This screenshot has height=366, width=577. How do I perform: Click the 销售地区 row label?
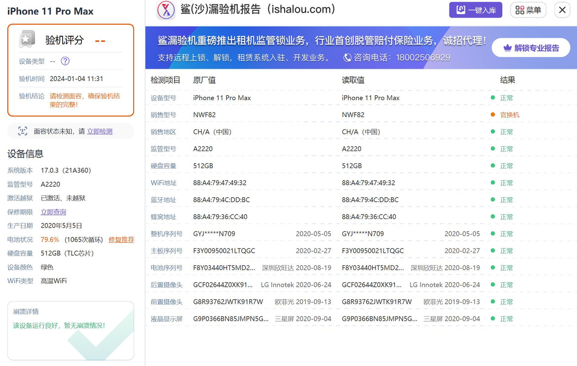click(x=163, y=132)
